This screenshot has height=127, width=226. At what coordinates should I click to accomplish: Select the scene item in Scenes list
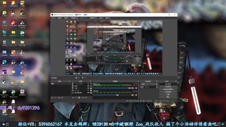60,84
